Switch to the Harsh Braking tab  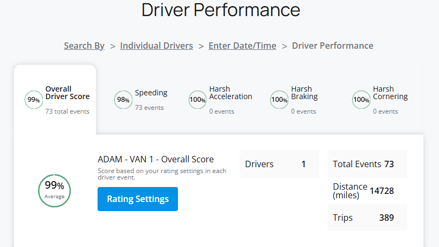click(294, 100)
